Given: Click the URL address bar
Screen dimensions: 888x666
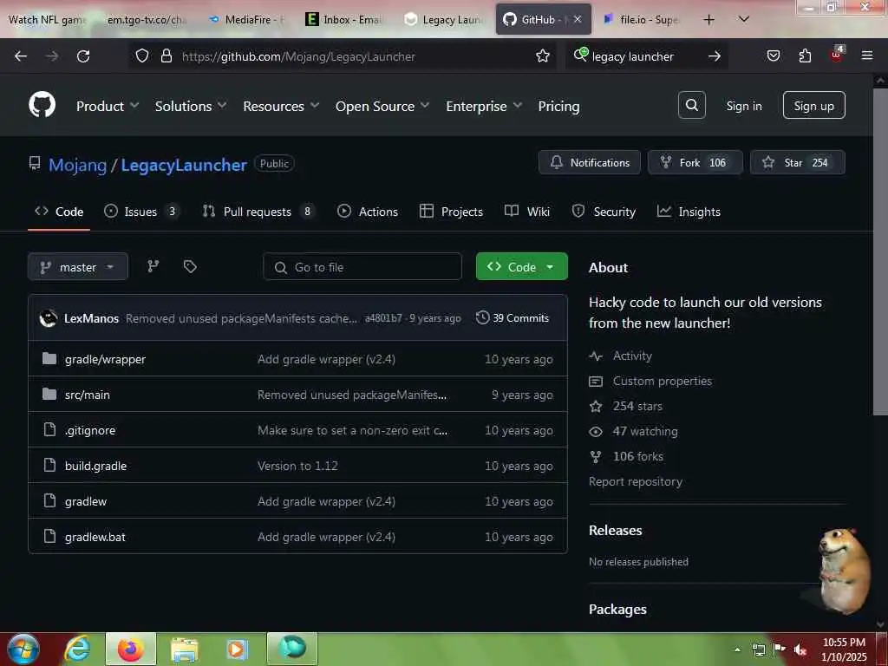Looking at the screenshot, I should (x=343, y=56).
